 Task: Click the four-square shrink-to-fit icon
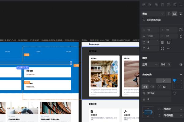(x=181, y=14)
